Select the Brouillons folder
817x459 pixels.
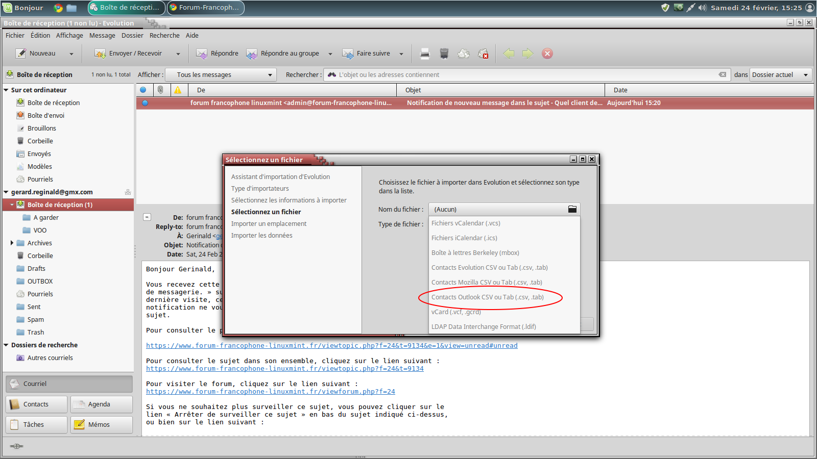pyautogui.click(x=42, y=129)
